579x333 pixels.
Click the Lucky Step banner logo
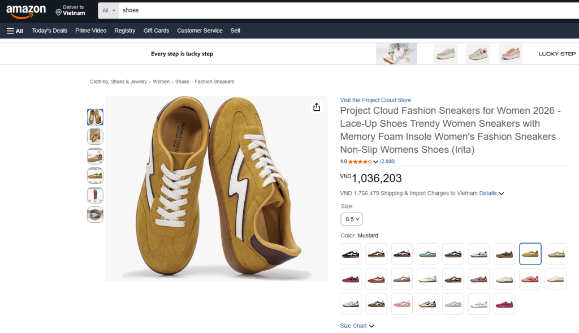556,54
